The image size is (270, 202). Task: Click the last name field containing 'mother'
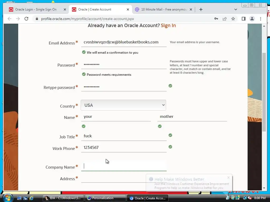192,117
